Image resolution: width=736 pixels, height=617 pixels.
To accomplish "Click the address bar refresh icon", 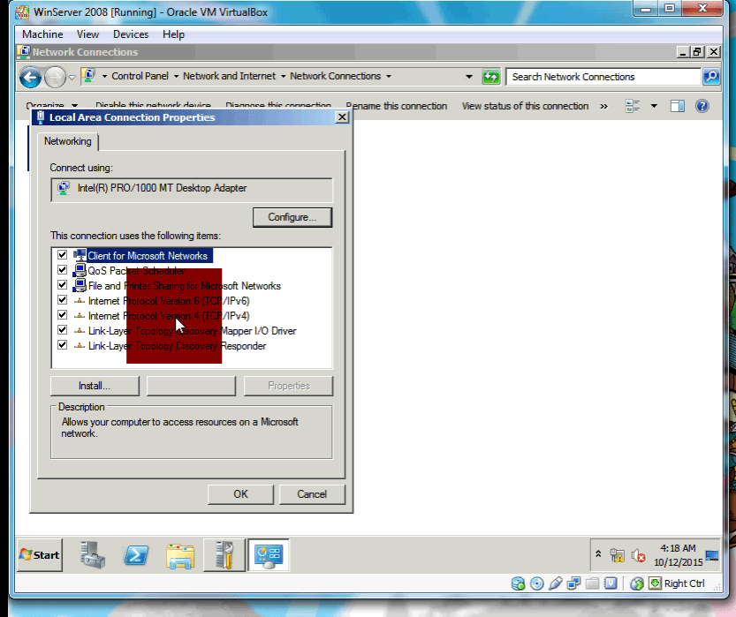I will point(491,77).
